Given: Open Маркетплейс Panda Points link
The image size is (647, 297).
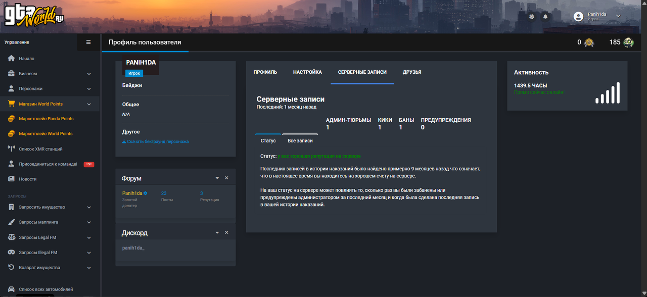Looking at the screenshot, I should pos(46,119).
